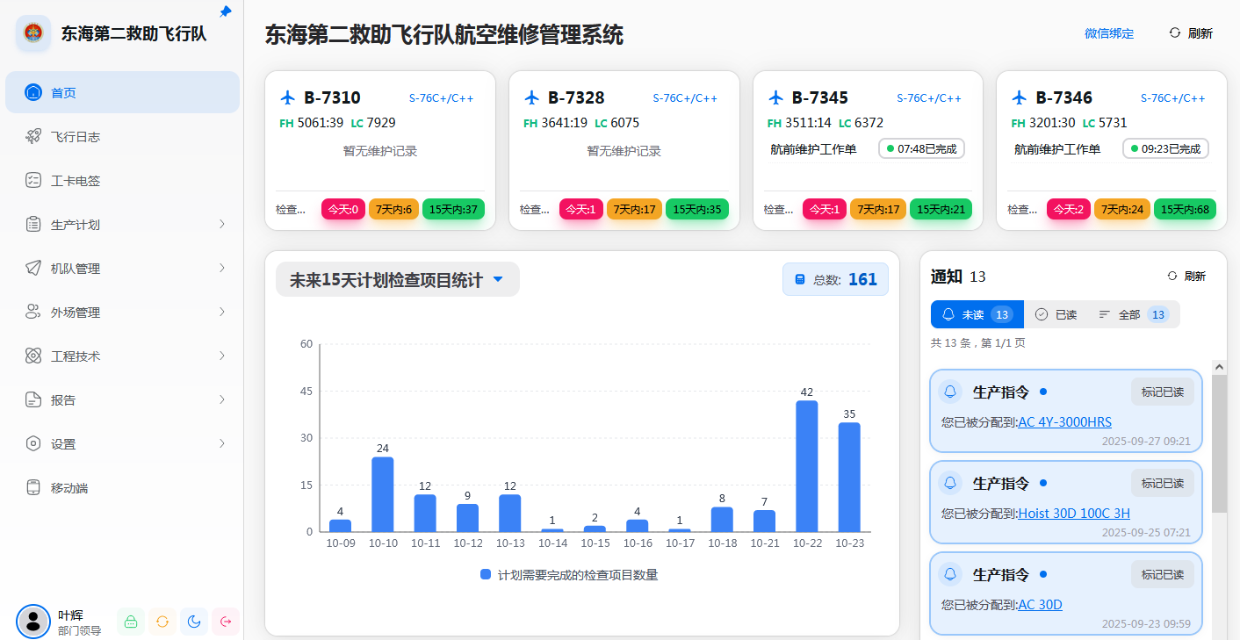Click the legend marker for 计划需要完成的检查项目数量

click(486, 575)
